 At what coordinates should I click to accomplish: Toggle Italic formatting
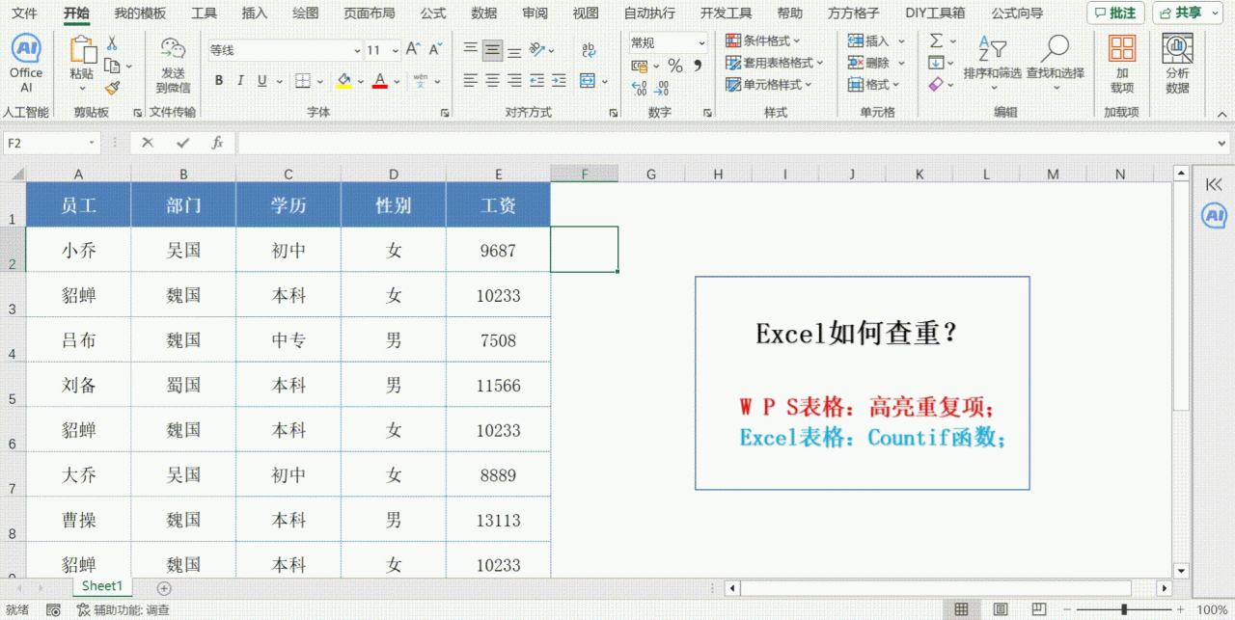240,81
